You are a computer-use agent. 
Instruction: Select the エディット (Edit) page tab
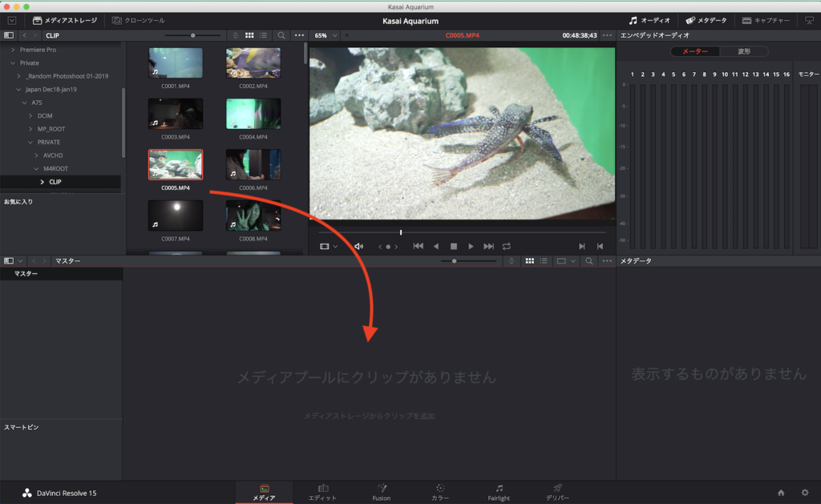(x=323, y=491)
